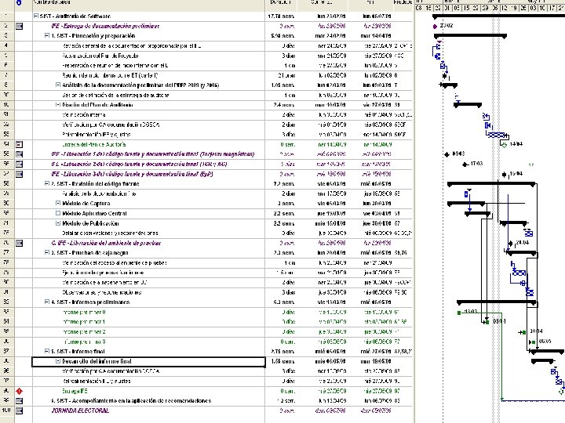The image size is (565, 423).
Task: Select the 'Análisis de la documentación final' task
Action: point(99,194)
